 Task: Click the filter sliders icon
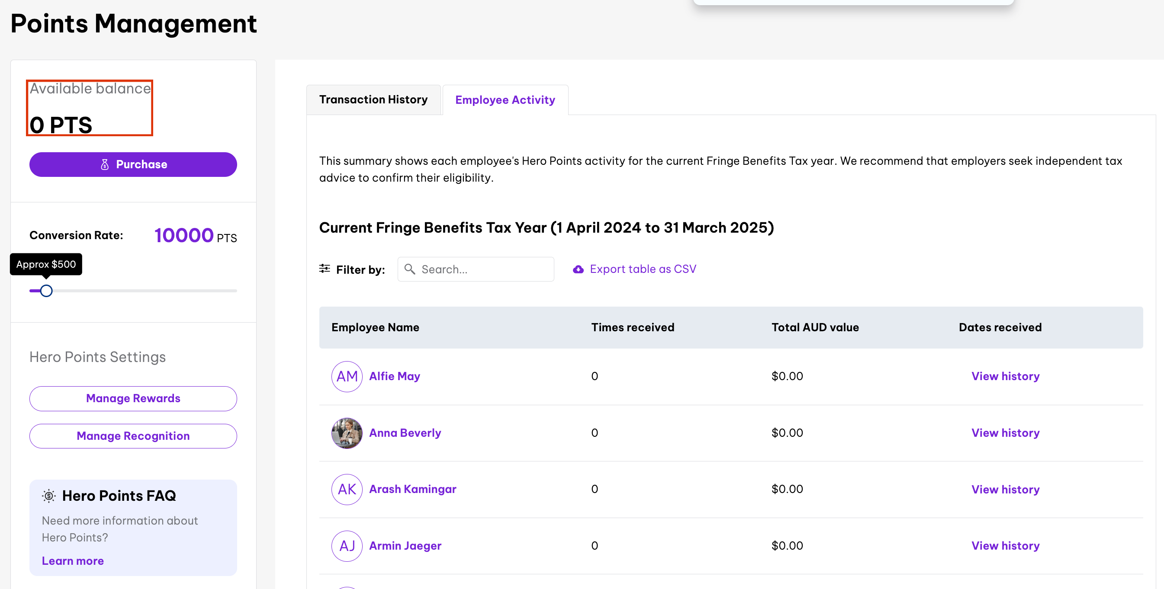(325, 269)
